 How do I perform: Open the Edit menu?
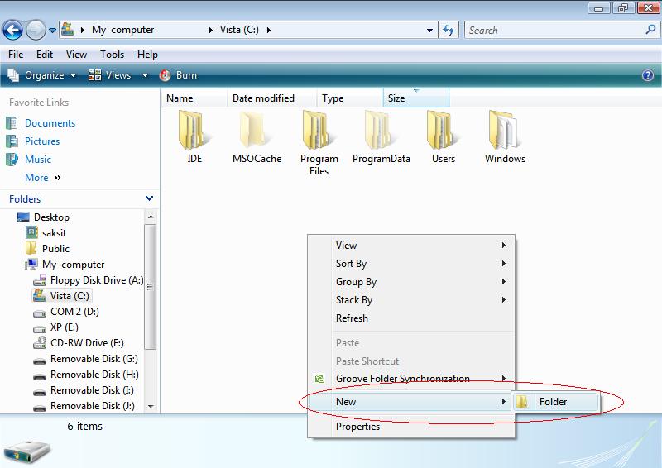pyautogui.click(x=45, y=55)
